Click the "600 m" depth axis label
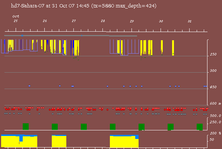Image resolution: width=222 pixels, height=149 pixels. [x=215, y=104]
